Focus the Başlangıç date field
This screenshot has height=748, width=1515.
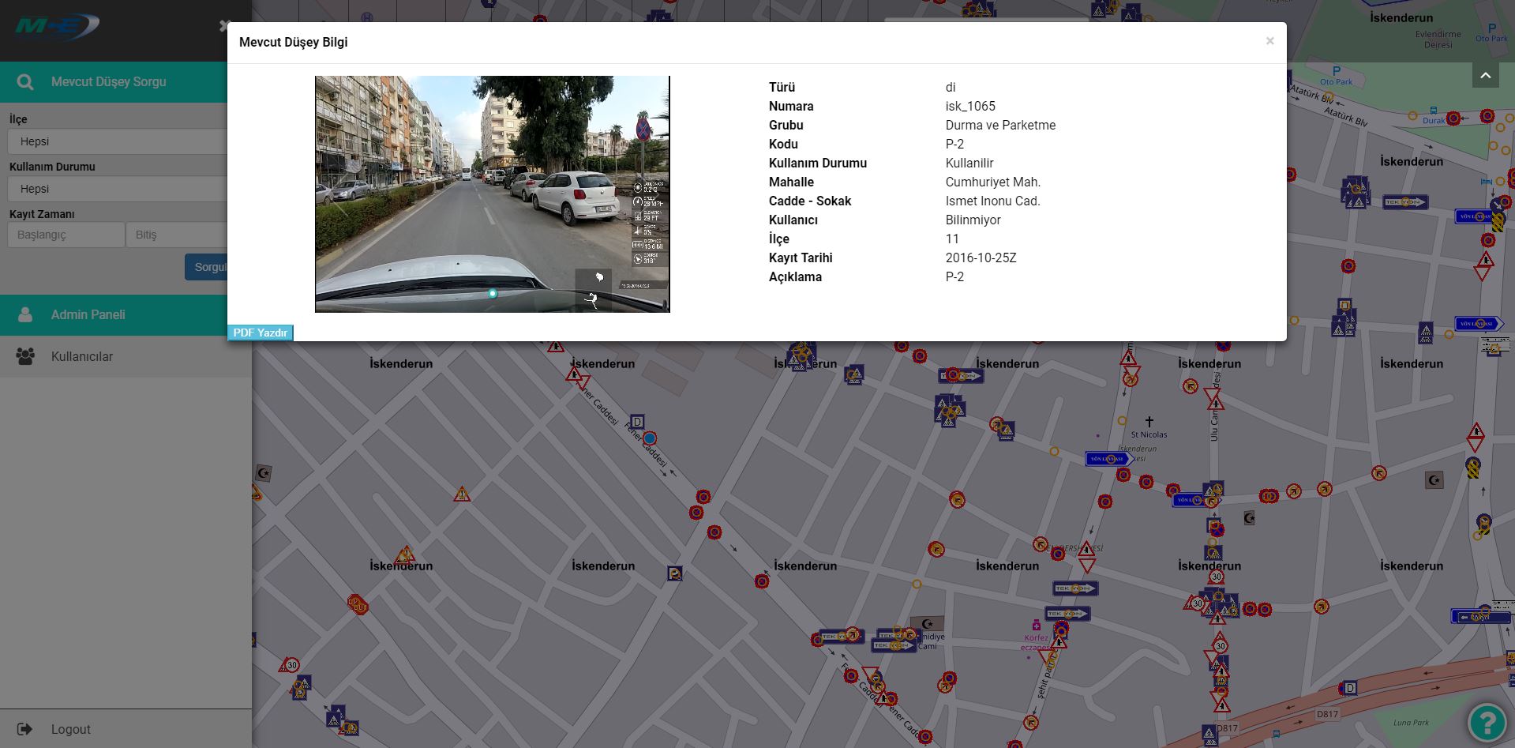66,235
